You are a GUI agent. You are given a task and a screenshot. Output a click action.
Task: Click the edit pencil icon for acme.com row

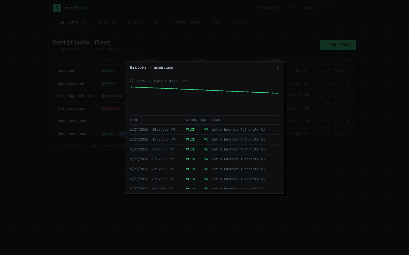tap(322, 71)
